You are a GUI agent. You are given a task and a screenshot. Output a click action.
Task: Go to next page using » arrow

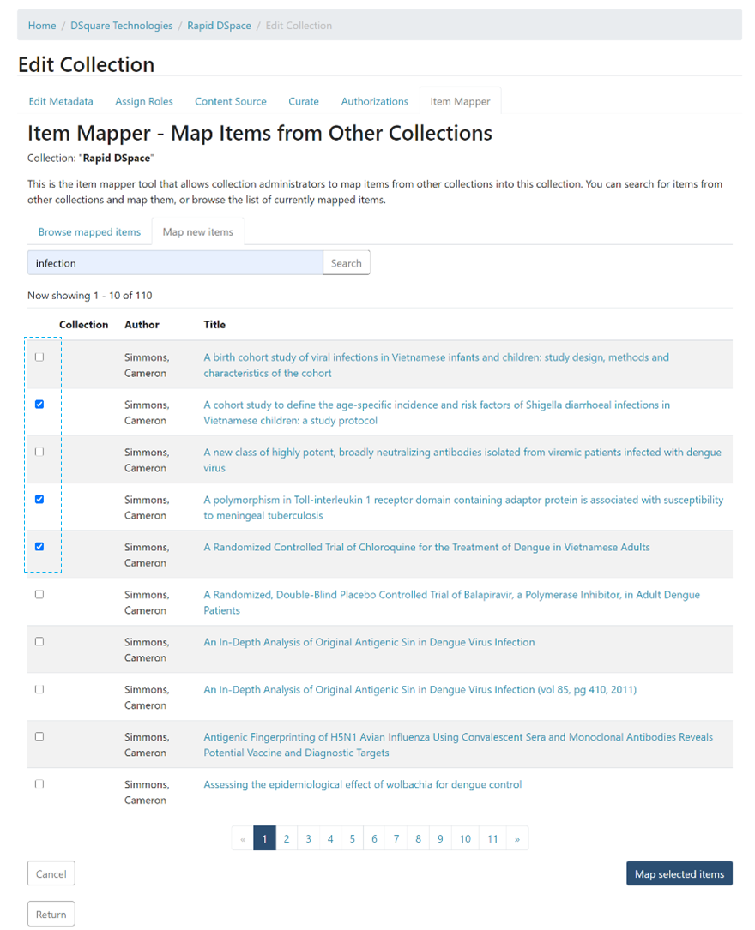coord(516,839)
